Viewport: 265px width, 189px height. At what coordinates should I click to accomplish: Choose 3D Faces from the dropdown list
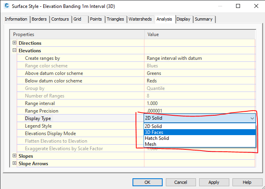(x=200, y=132)
